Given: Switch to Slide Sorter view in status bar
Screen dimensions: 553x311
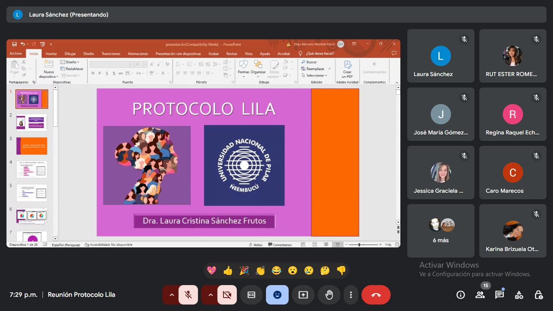Looking at the screenshot, I should coord(315,245).
